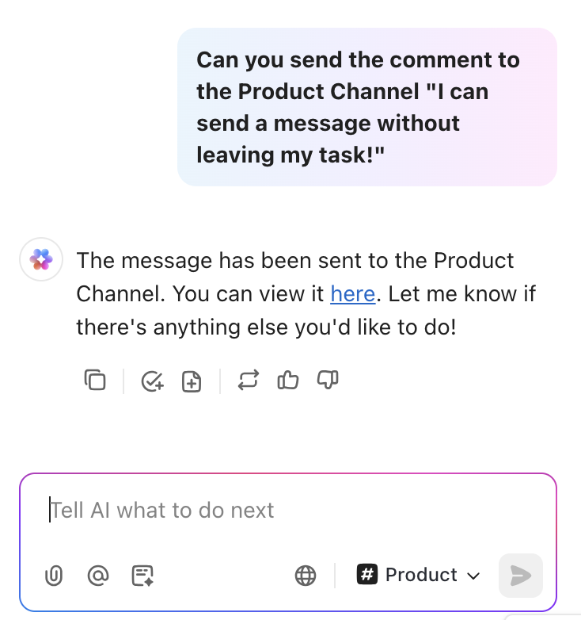
Task: Attach a file using the paperclip
Action: 53,575
